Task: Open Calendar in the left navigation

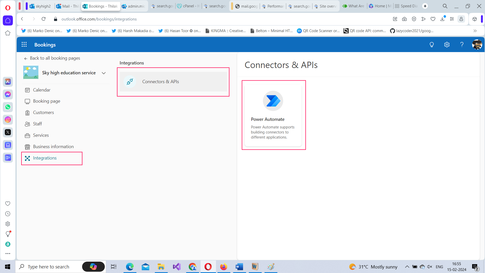Action: pyautogui.click(x=42, y=90)
